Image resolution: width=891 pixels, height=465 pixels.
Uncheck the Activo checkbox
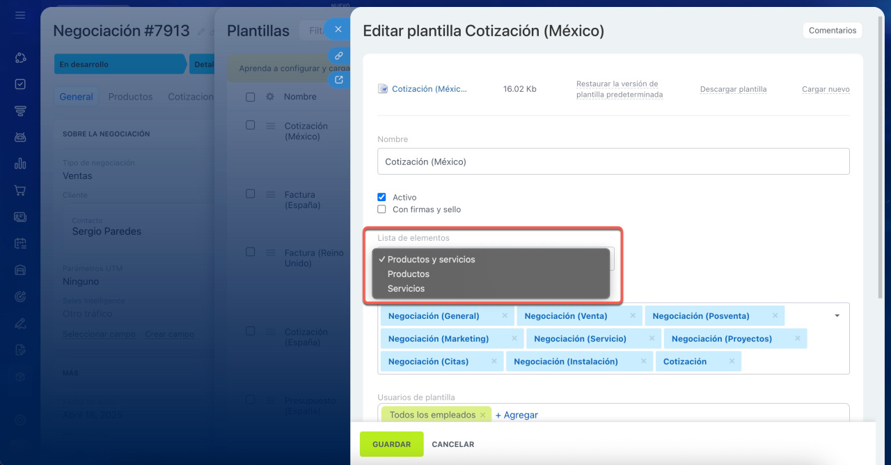point(381,198)
